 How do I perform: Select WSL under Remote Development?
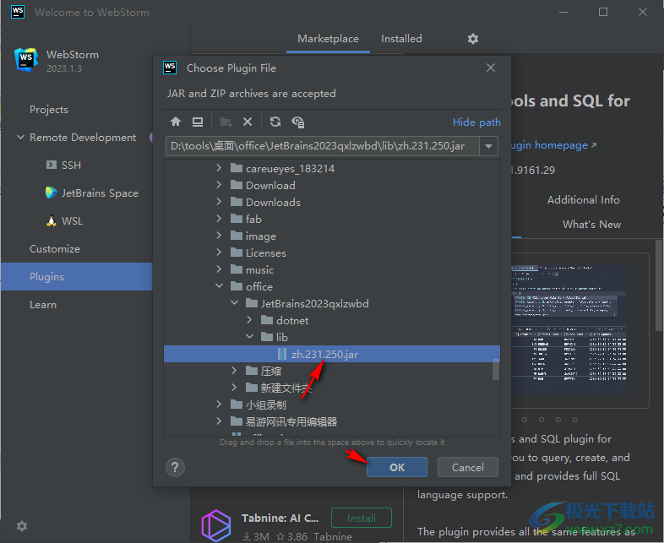[x=72, y=221]
